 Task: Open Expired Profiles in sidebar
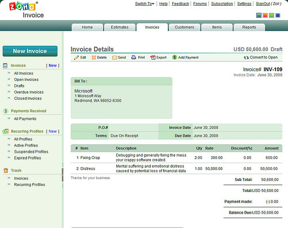[x=28, y=158]
